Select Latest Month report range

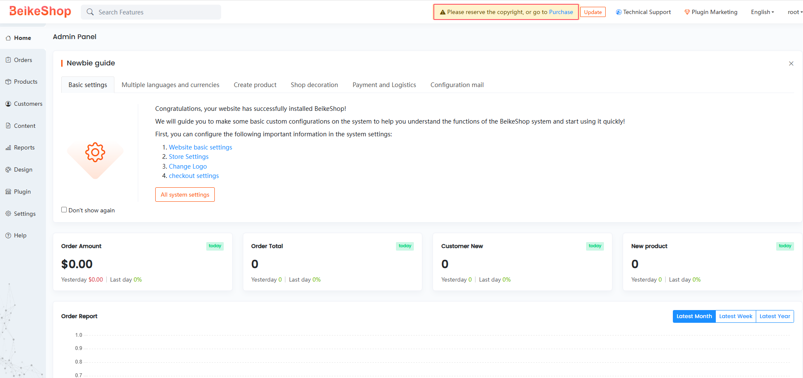[x=694, y=316]
